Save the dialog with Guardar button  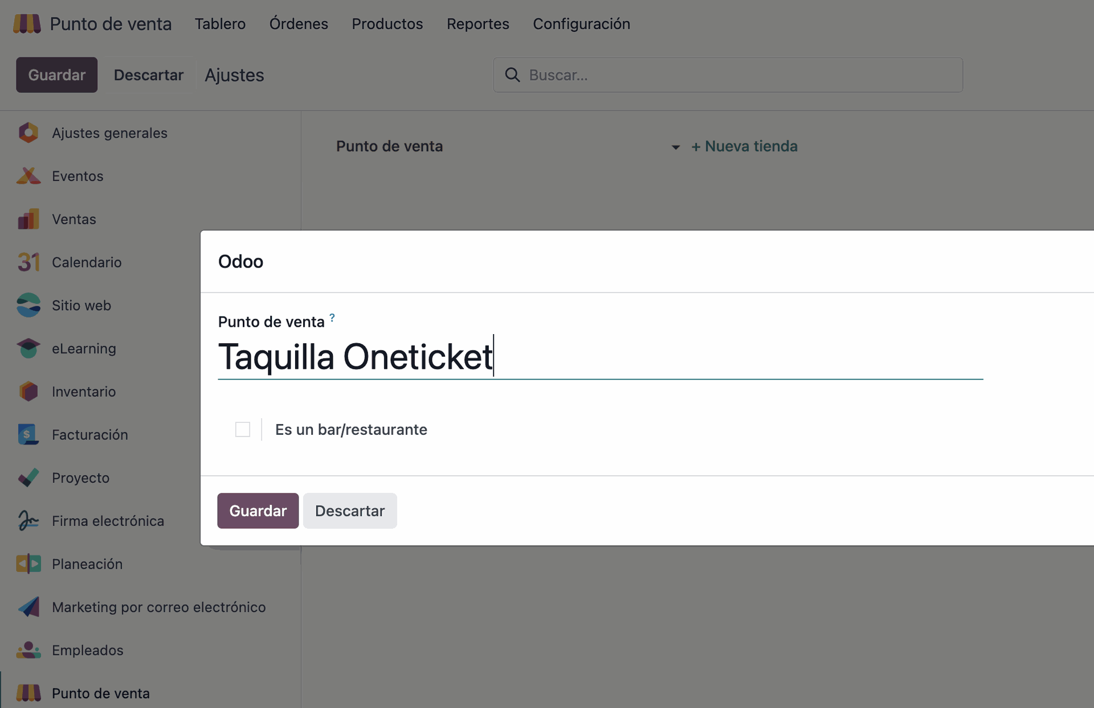click(258, 511)
